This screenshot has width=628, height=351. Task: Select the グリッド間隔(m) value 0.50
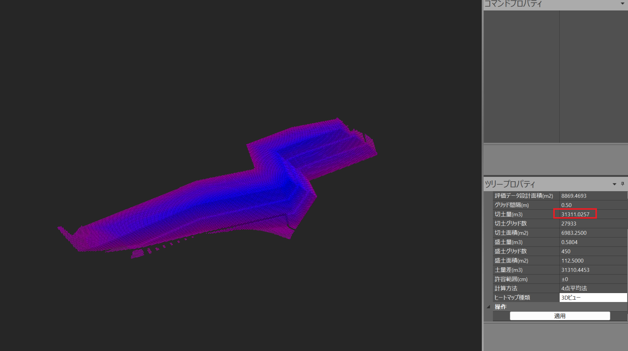566,205
